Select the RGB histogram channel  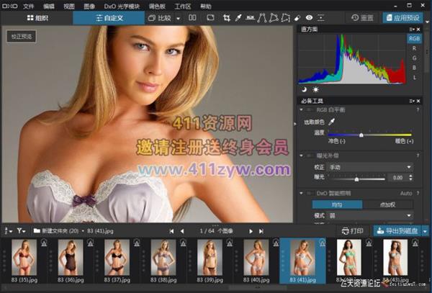[415, 38]
